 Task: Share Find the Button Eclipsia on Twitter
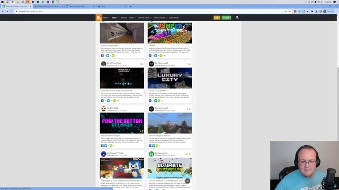click(106, 146)
